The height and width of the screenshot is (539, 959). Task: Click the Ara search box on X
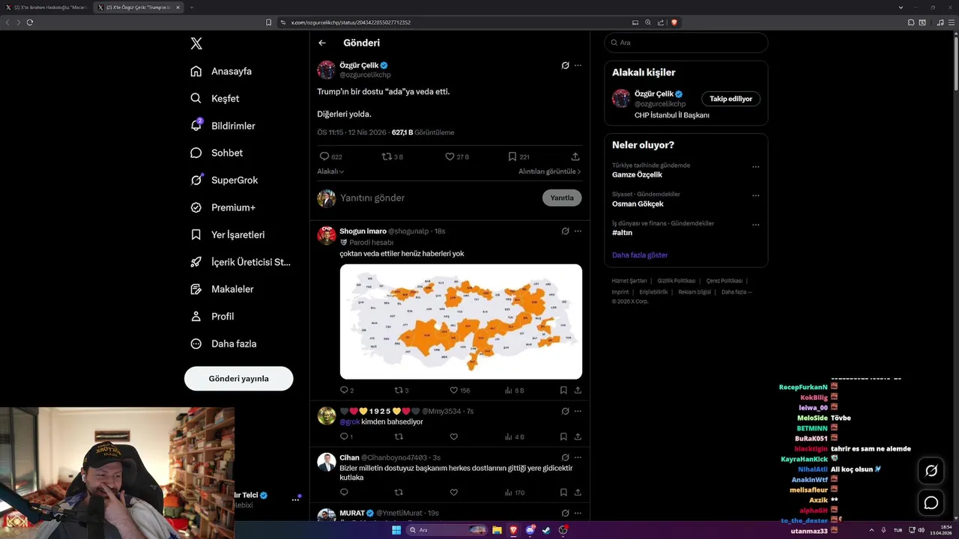click(686, 43)
